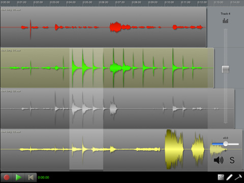The width and height of the screenshot is (244, 183).
Task: Open the Track 4 equalizer icon
Action: click(225, 21)
